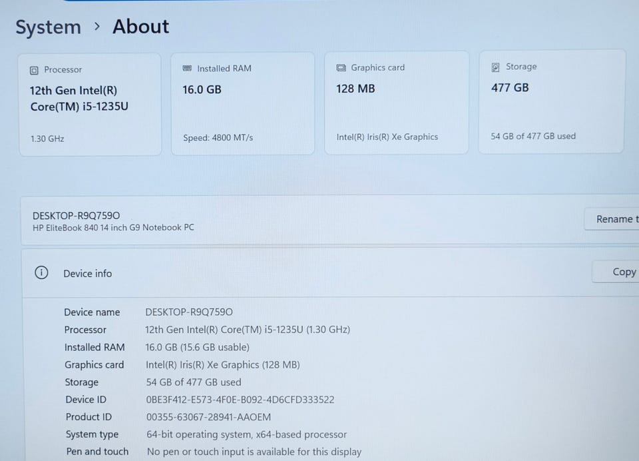Select Processor row value with (1.30 GHz)

(x=248, y=330)
